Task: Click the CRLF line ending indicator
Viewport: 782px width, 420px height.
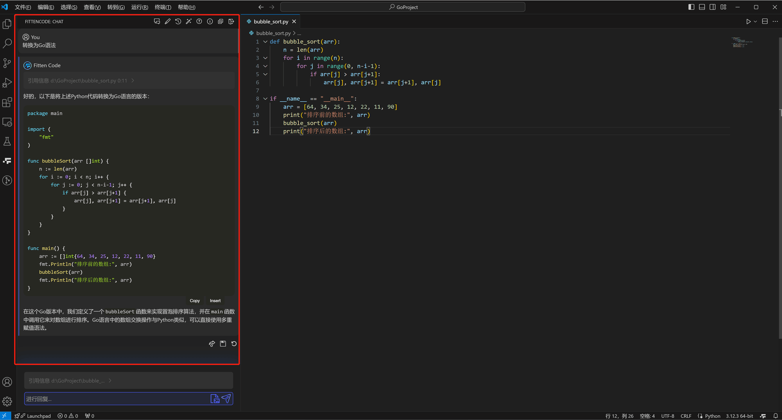Action: coord(686,416)
